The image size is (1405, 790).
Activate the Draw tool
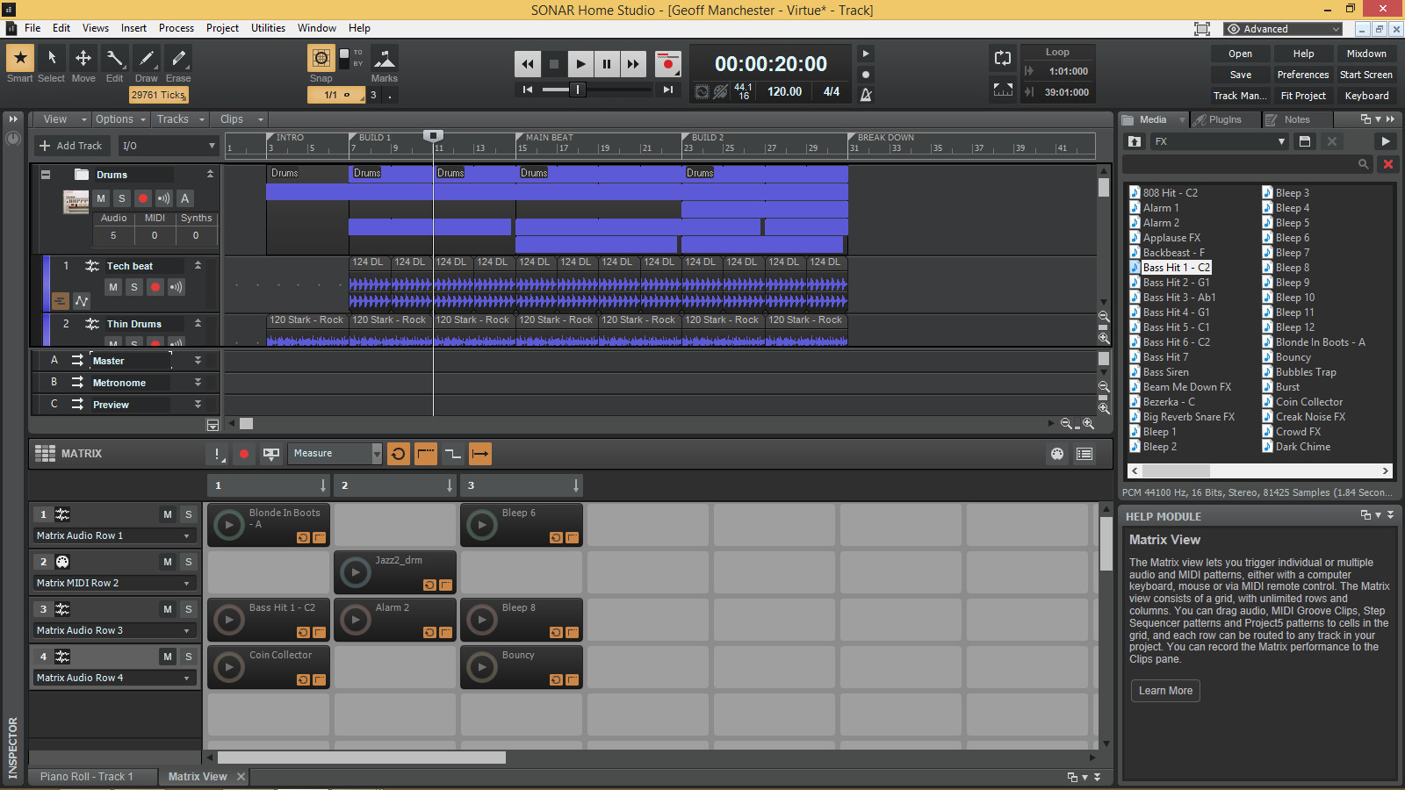click(x=146, y=58)
